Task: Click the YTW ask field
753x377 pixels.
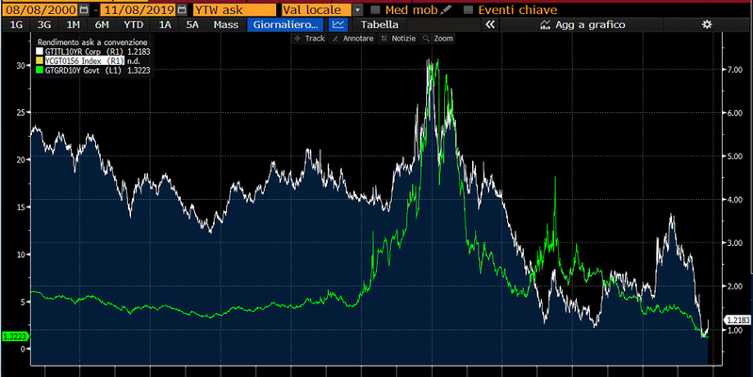Action: click(235, 10)
